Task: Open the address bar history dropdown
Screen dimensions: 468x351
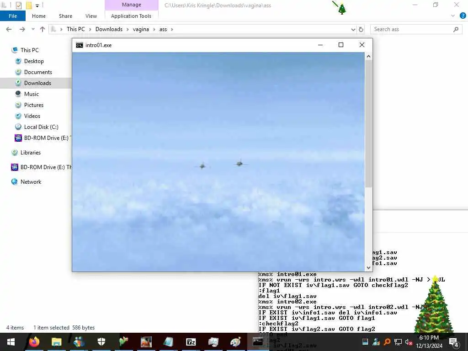Action: 353,29
